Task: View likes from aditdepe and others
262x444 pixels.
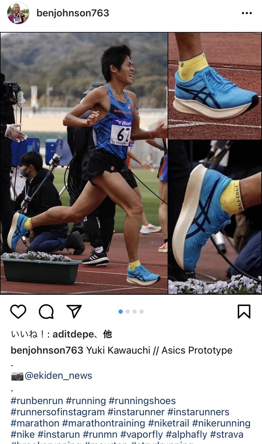Action: [61, 334]
